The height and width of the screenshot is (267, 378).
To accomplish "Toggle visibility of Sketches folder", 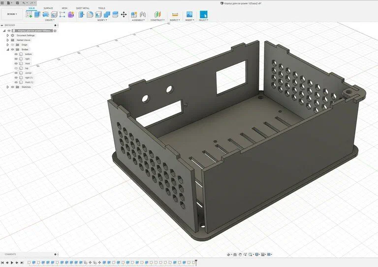I will [12, 87].
